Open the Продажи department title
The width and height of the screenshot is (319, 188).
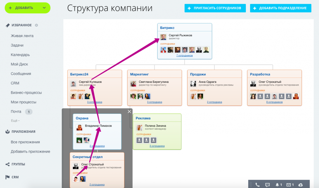198,74
